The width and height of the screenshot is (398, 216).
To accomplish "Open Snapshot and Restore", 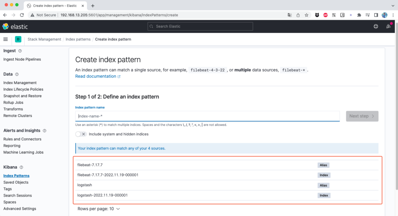I will coord(22,96).
